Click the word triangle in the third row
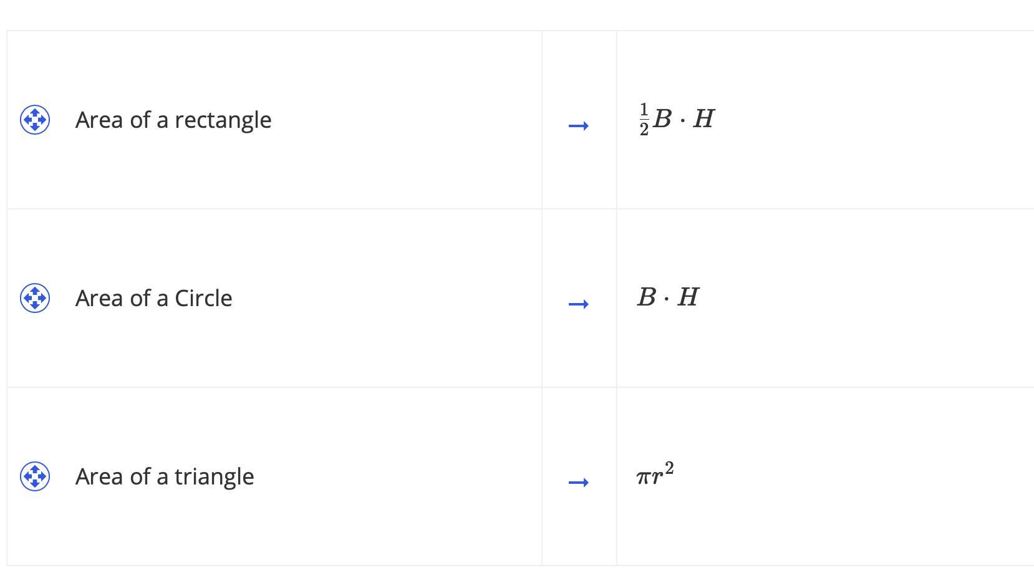 coord(214,476)
